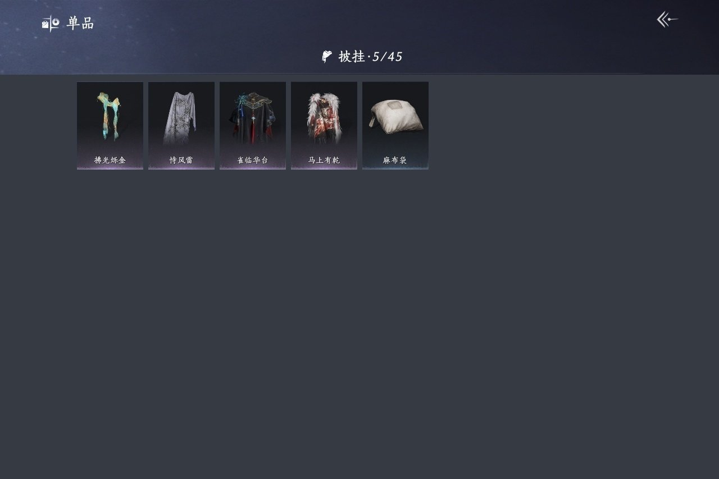Click purple rarity bar under 雀临华台 card
This screenshot has height=479, width=719.
click(x=253, y=168)
